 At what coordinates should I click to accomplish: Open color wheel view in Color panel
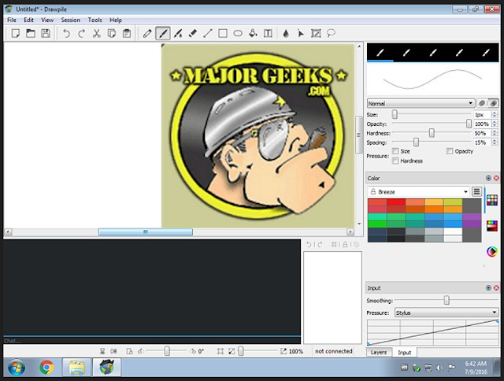[x=492, y=252]
